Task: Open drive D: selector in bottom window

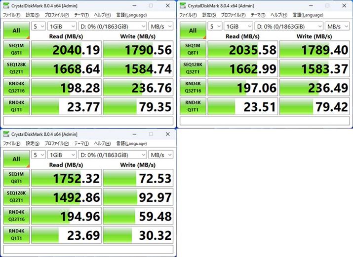Action: coord(113,155)
